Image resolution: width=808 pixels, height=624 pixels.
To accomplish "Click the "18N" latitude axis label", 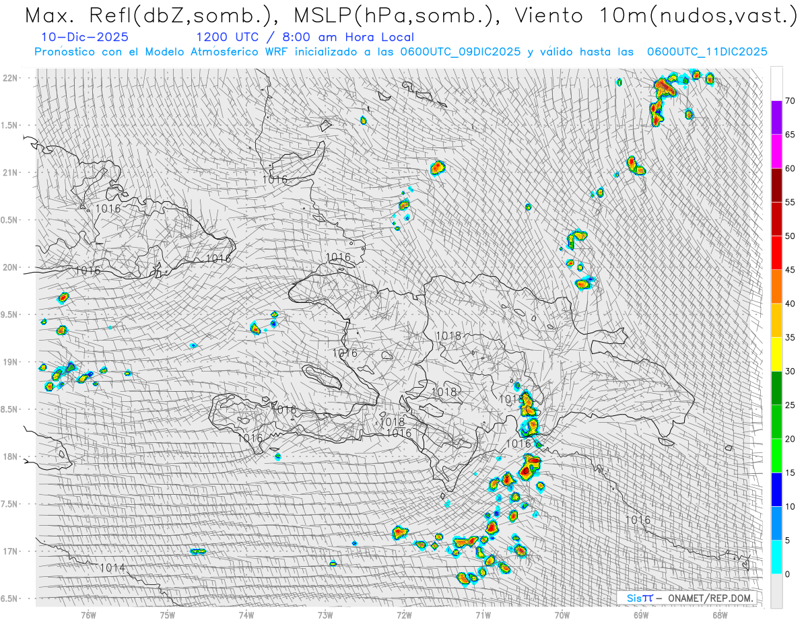I will (11, 457).
